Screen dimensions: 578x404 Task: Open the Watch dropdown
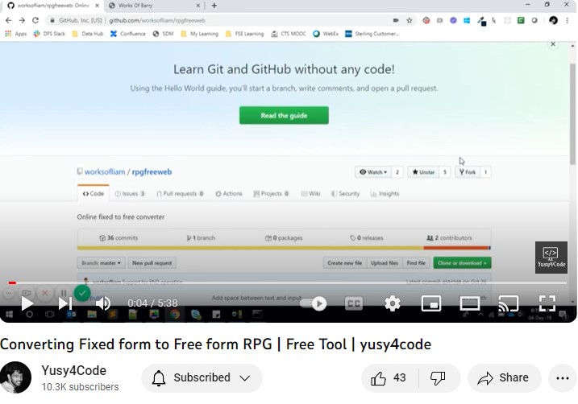[x=373, y=172]
